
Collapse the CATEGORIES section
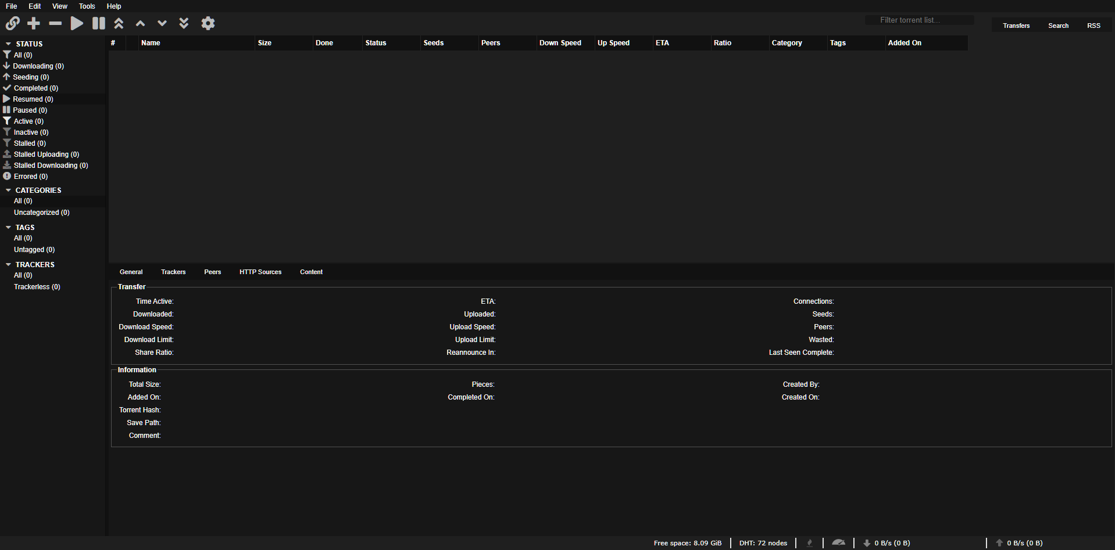click(9, 190)
